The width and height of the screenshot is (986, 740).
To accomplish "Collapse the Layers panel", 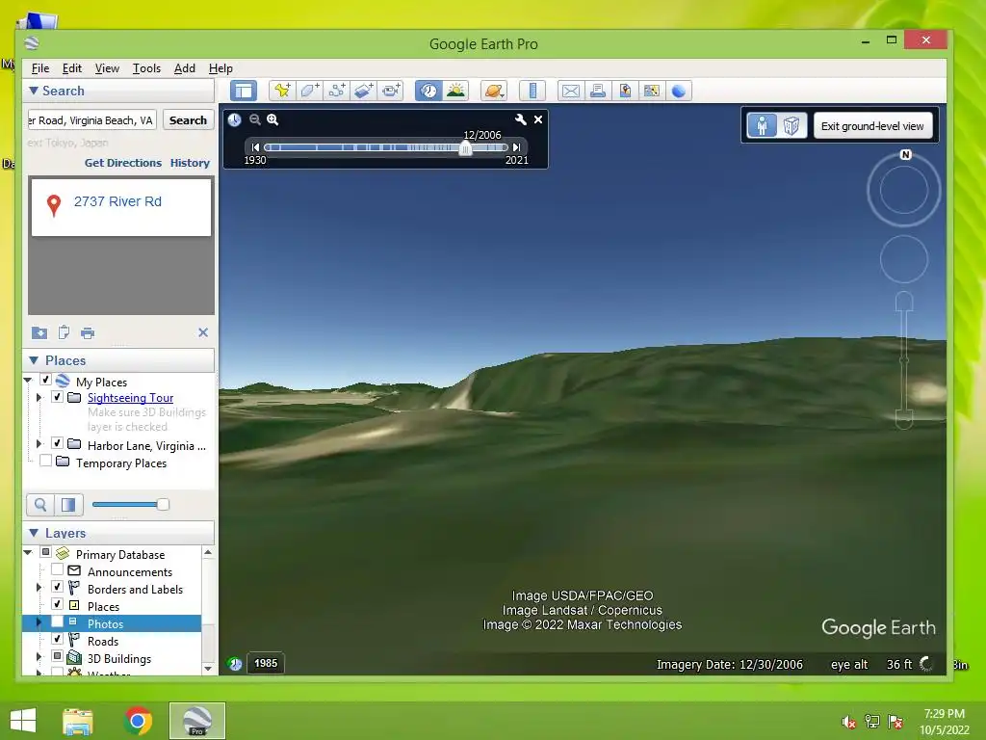I will (34, 533).
